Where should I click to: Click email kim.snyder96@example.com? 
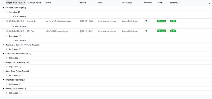click(x=58, y=21)
